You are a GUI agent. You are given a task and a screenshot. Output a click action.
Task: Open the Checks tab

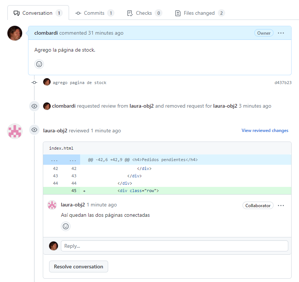(144, 13)
